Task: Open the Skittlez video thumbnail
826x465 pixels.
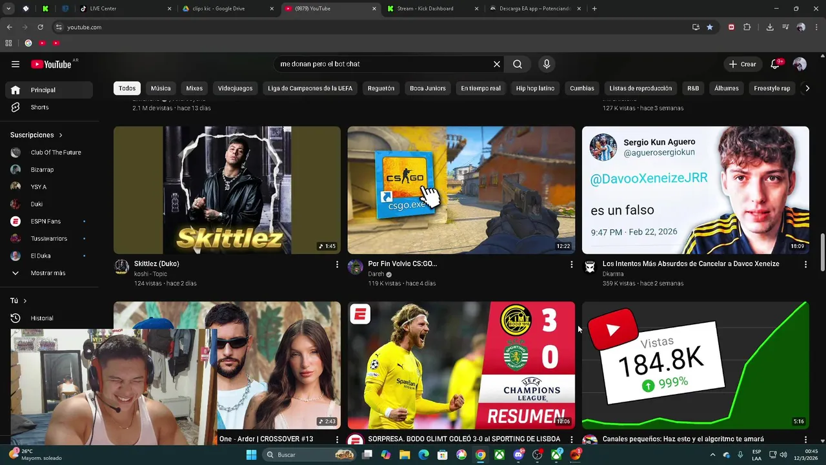Action: (x=227, y=190)
